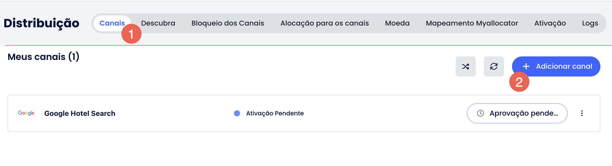Click the shuffle arrows icon button

[465, 66]
